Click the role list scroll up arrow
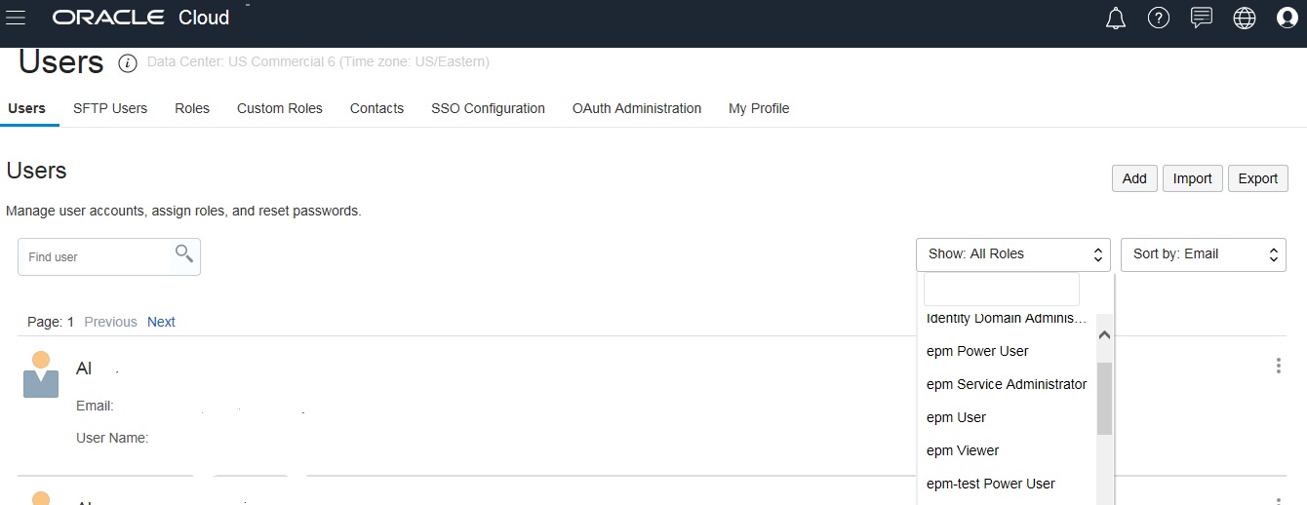Image resolution: width=1307 pixels, height=505 pixels. [1104, 334]
